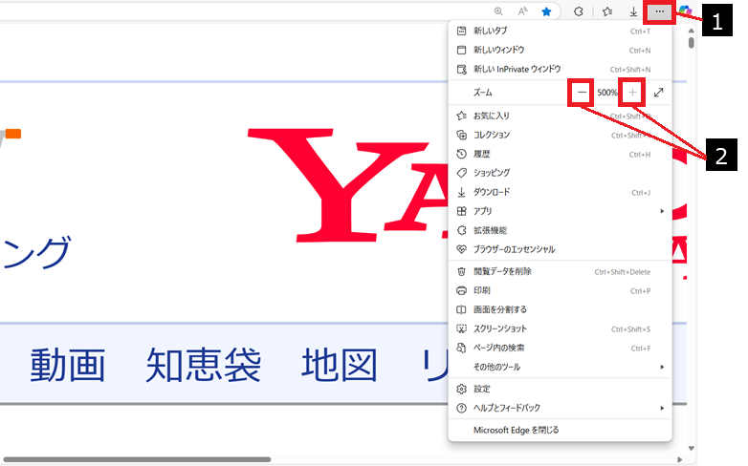Click the star icon beside お気に入り
Viewport: 748px width, 466px height.
(x=461, y=116)
